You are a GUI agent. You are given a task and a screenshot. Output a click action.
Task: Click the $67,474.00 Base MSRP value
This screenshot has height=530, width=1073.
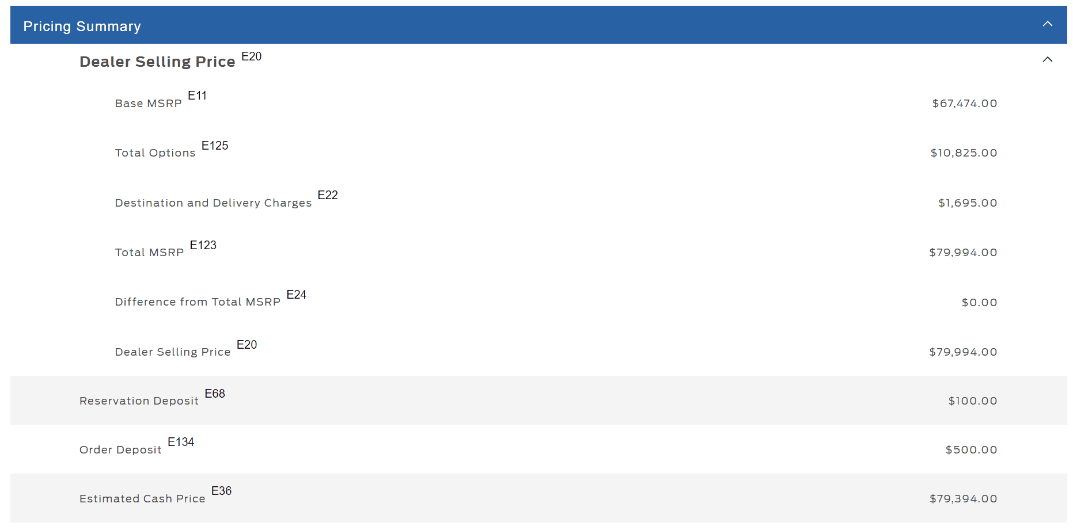(965, 104)
